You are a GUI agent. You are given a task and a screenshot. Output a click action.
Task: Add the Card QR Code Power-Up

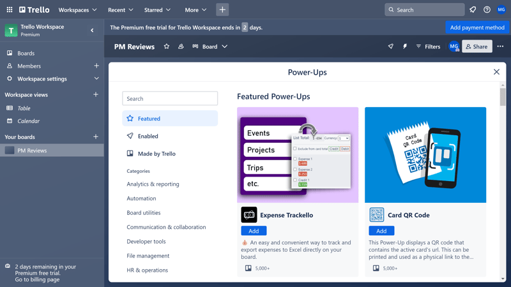coord(381,231)
